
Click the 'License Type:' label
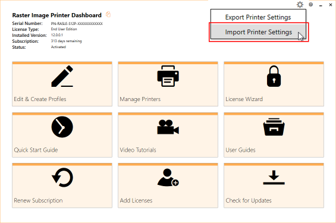point(26,29)
